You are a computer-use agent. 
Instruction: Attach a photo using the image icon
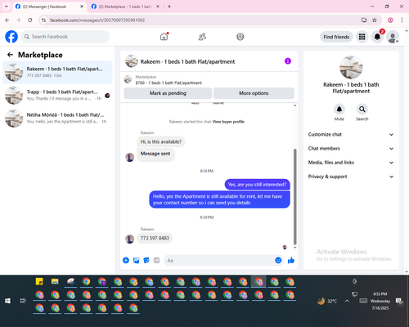(x=136, y=260)
